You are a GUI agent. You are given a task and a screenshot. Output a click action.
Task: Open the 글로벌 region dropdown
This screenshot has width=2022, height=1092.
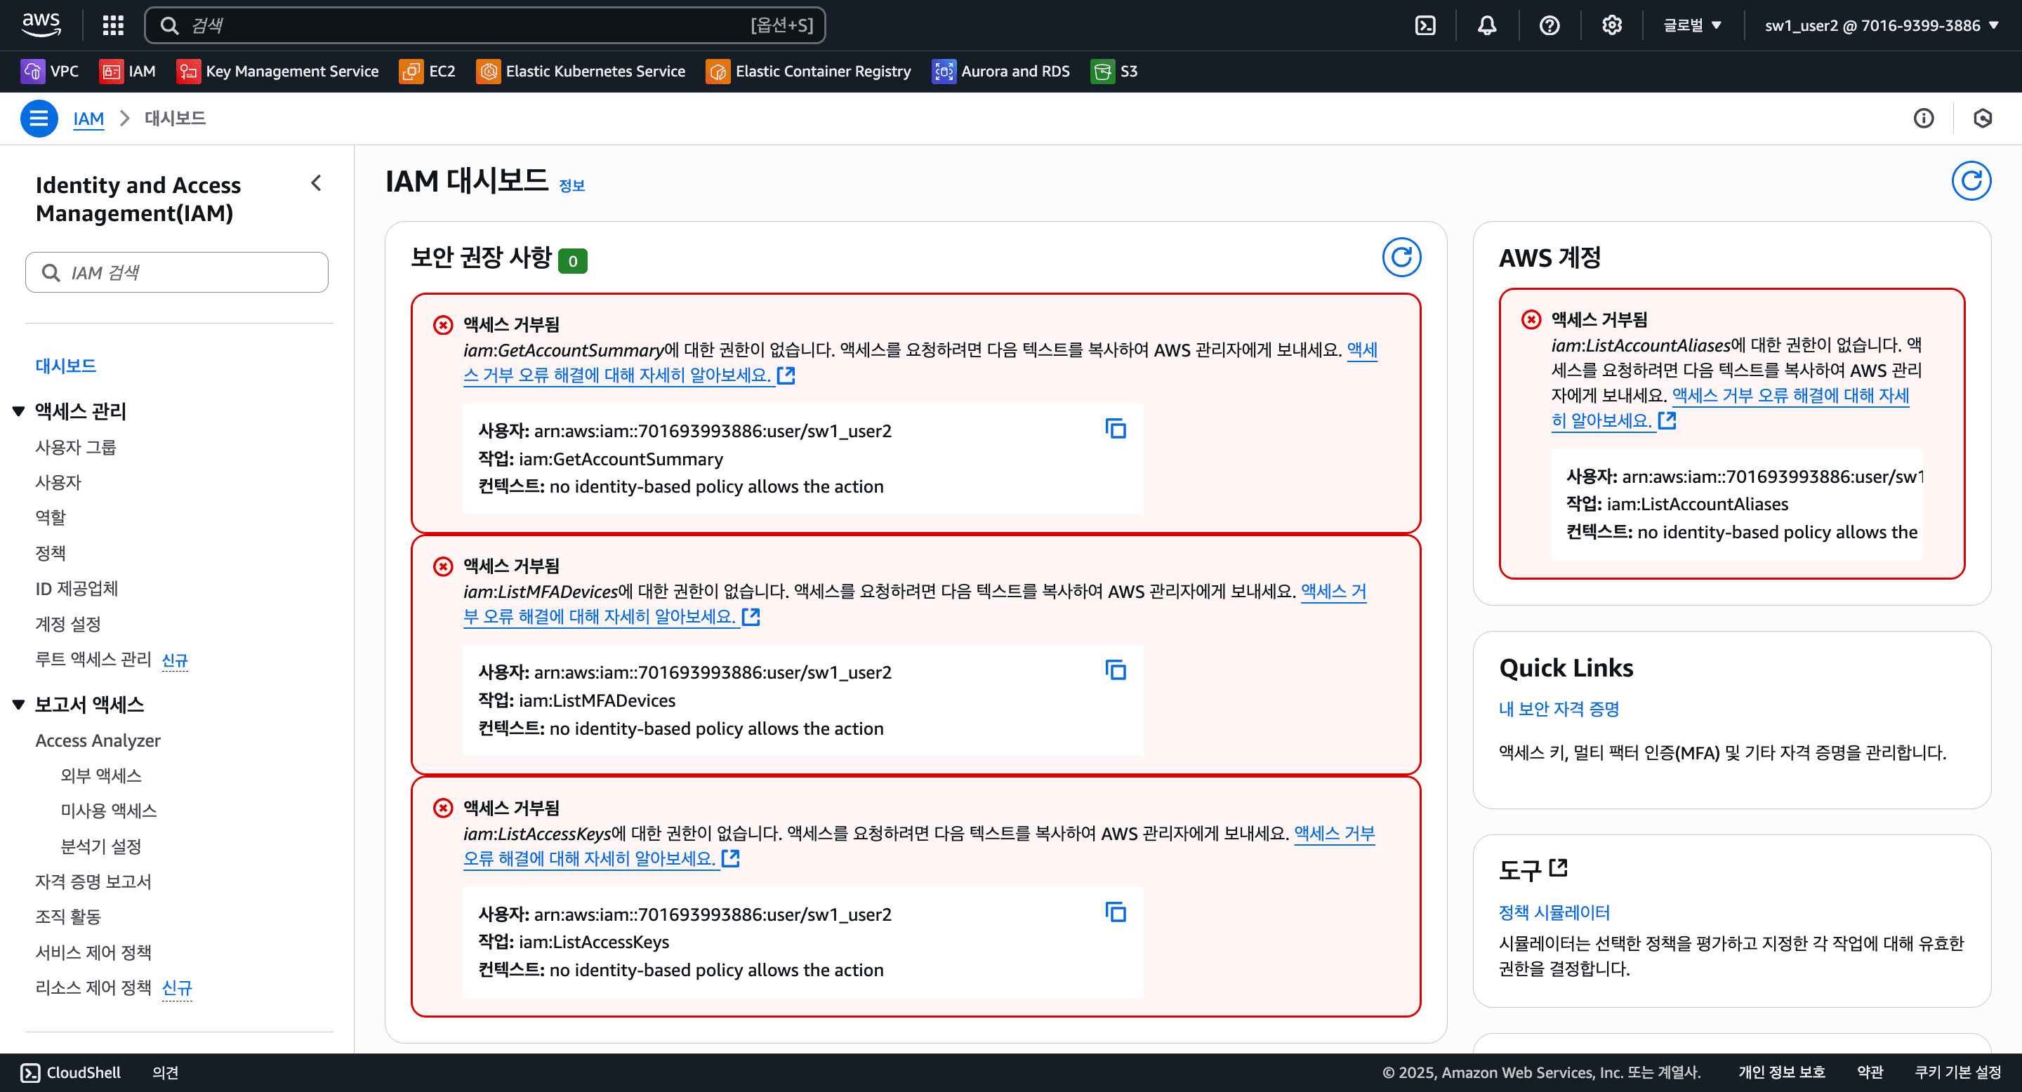point(1689,25)
